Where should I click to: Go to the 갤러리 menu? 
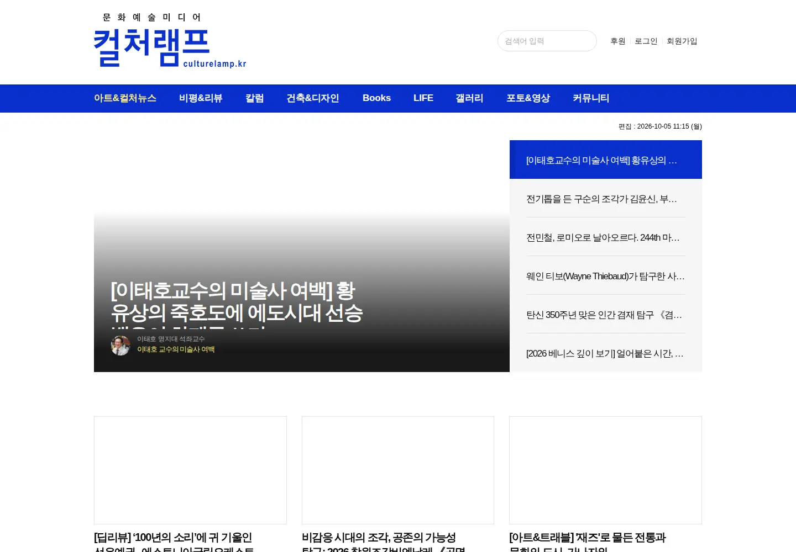(x=469, y=98)
